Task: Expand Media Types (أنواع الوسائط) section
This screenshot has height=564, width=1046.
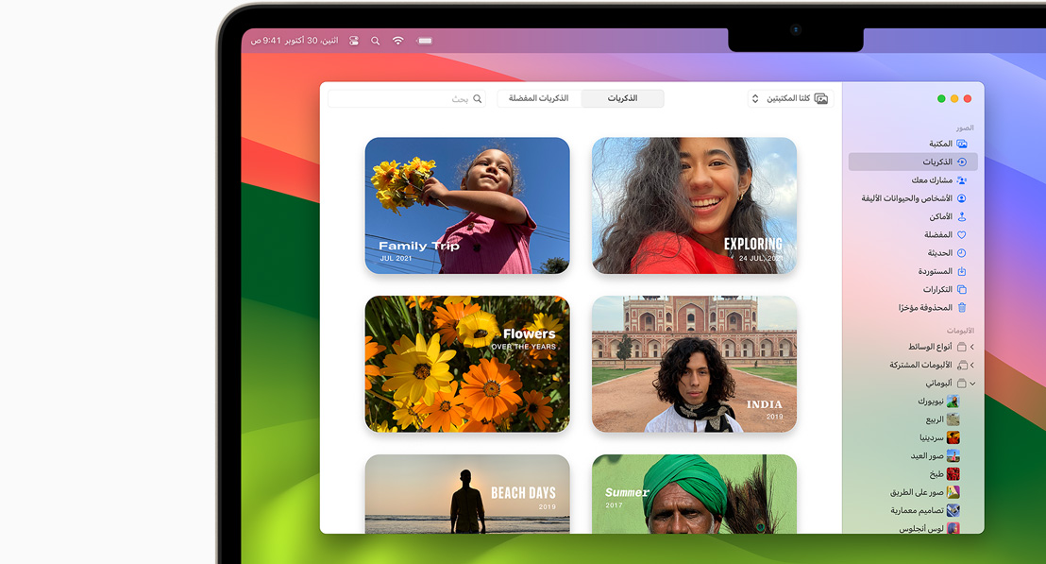Action: (x=972, y=347)
